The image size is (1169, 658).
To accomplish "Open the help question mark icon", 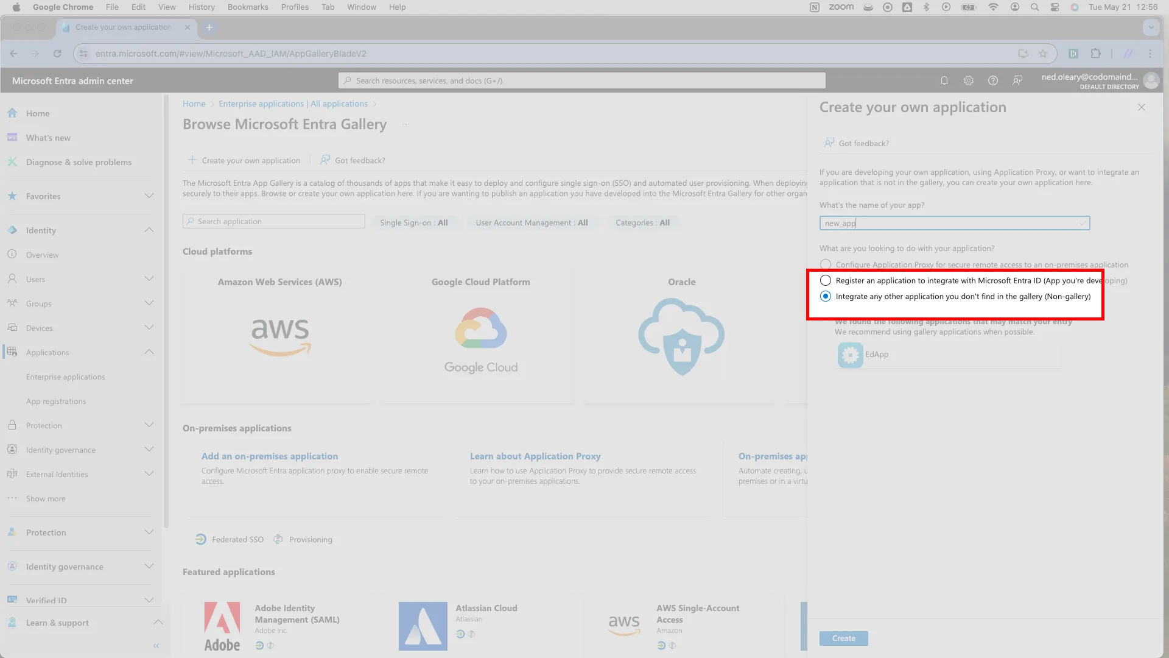I will click(x=993, y=80).
